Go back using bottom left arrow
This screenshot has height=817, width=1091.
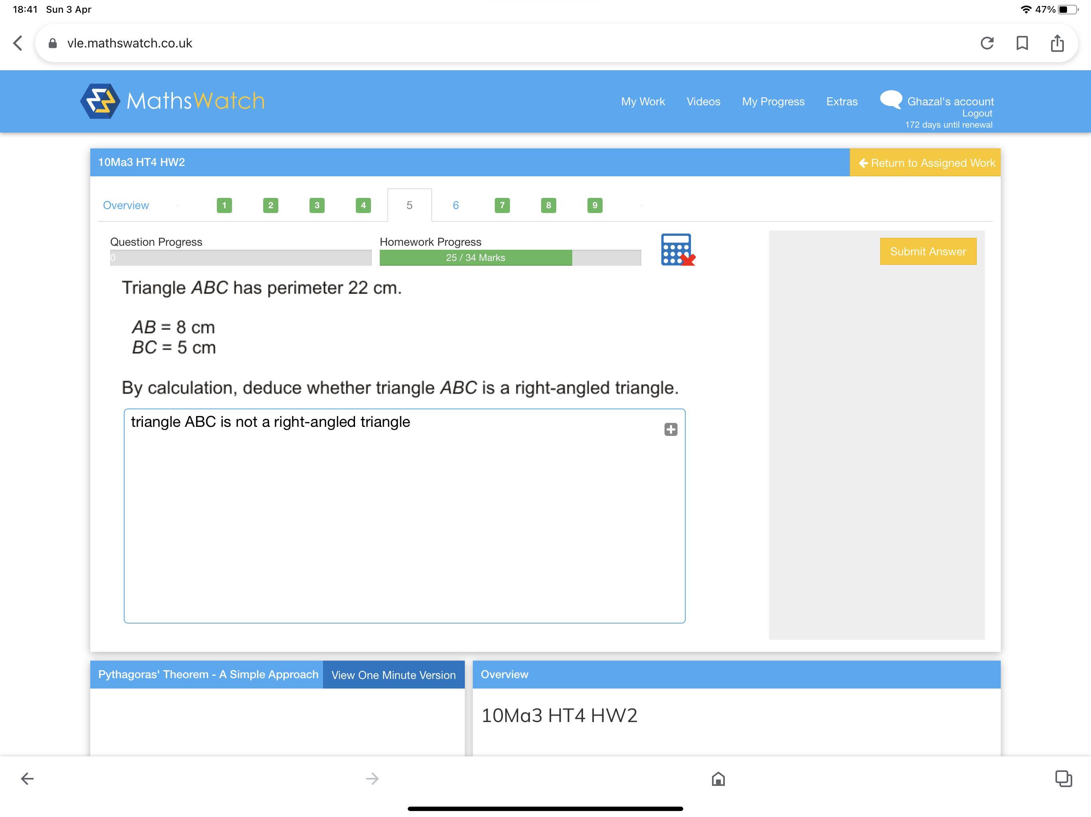coord(27,779)
